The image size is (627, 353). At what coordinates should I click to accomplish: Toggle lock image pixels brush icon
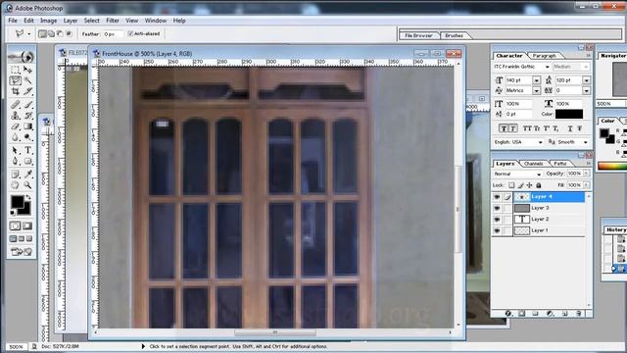coord(520,185)
